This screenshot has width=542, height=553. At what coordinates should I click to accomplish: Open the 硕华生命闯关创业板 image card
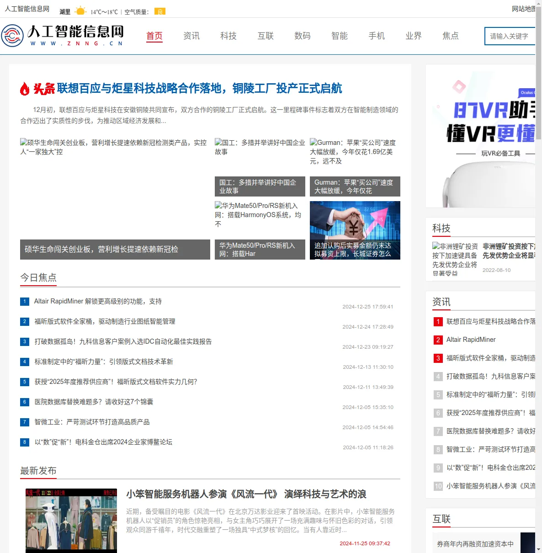coord(115,199)
